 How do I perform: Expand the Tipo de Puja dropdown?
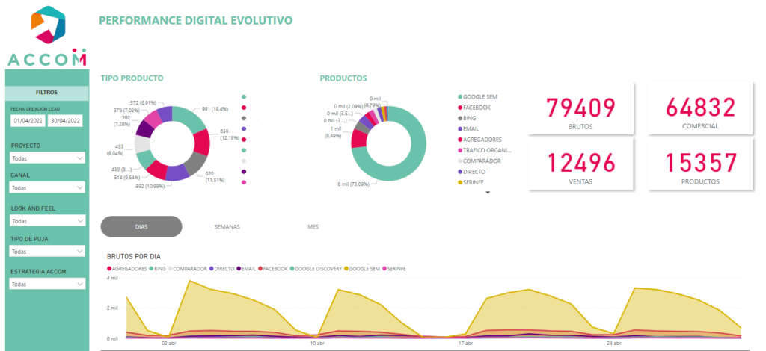47,252
